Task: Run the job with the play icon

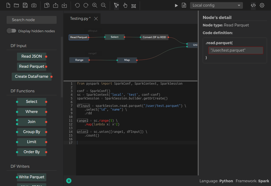Action: click(177, 5)
